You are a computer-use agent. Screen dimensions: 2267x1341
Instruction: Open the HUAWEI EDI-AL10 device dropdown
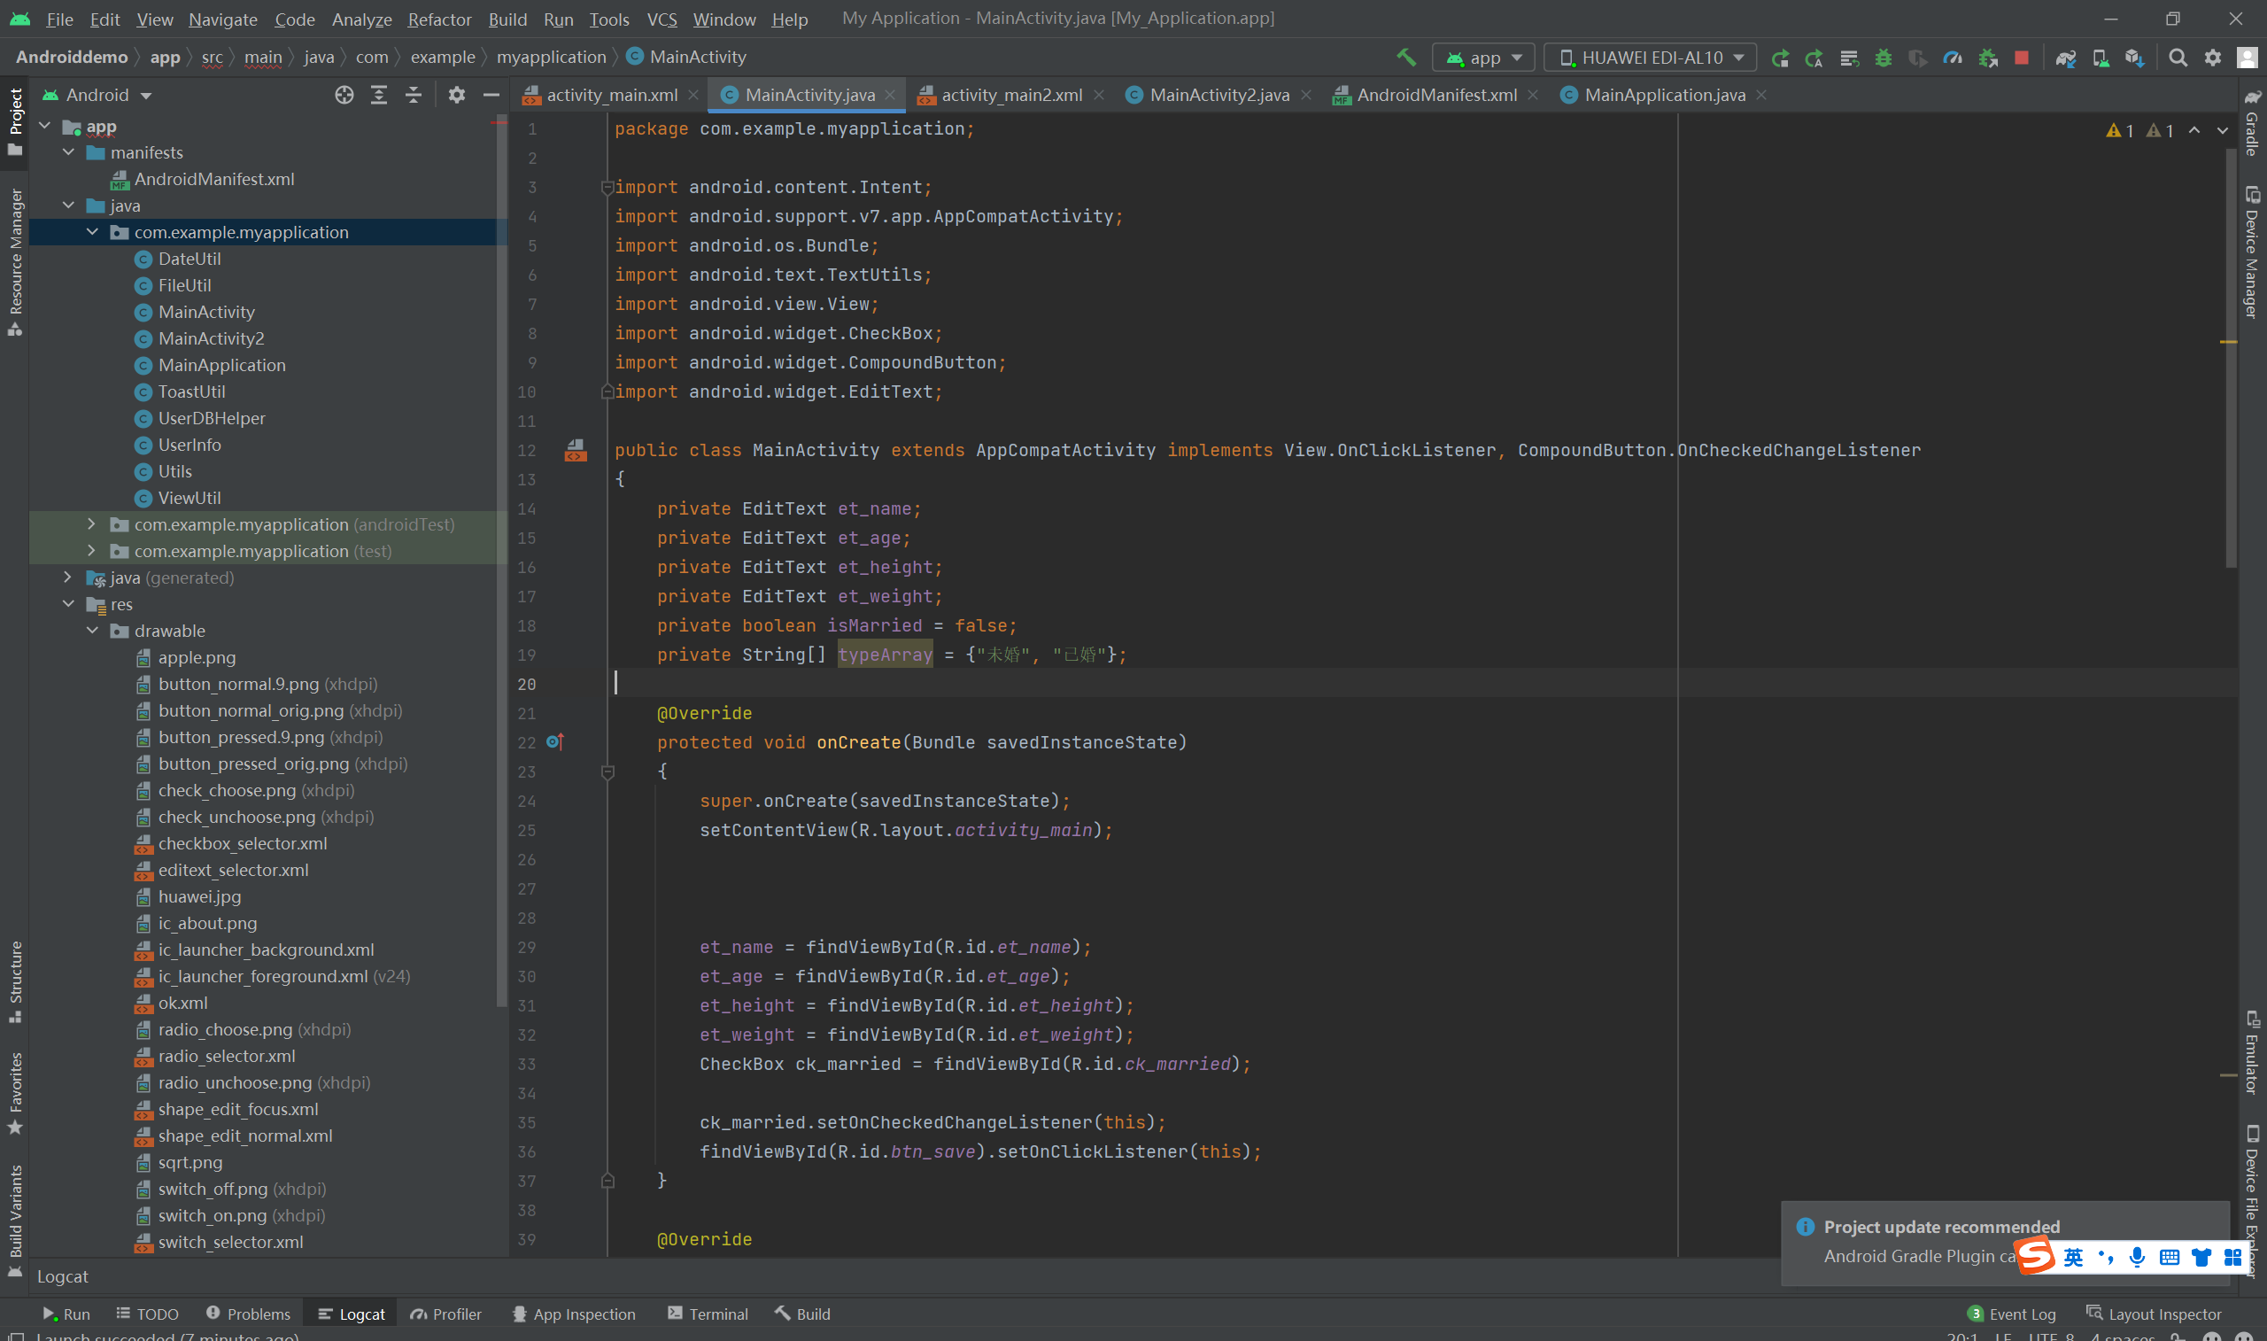(1651, 58)
